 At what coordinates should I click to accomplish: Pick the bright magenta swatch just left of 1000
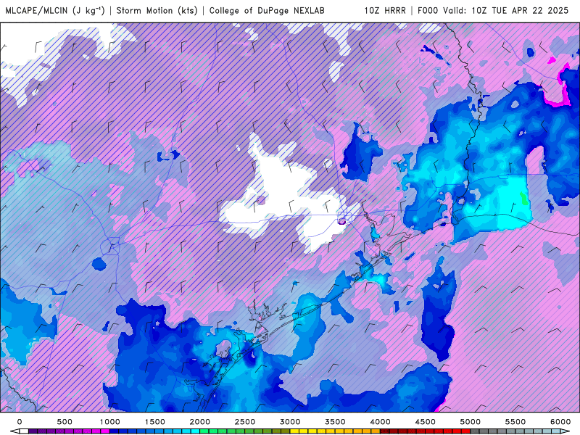[x=105, y=431]
